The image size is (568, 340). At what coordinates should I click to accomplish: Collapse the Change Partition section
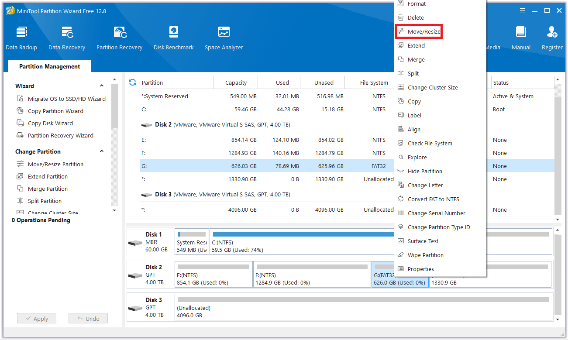click(x=102, y=151)
